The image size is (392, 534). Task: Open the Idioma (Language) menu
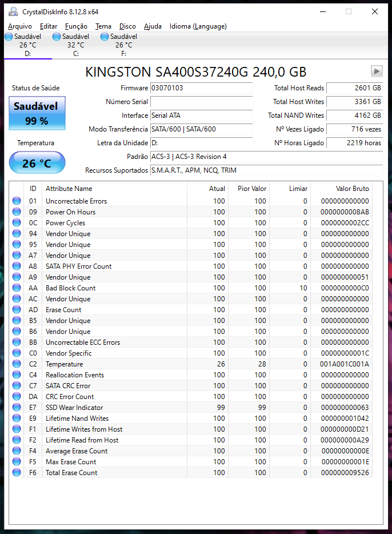point(198,26)
